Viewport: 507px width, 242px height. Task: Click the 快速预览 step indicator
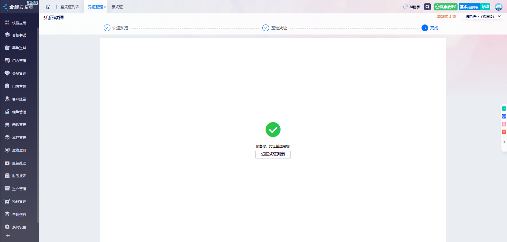[116, 28]
